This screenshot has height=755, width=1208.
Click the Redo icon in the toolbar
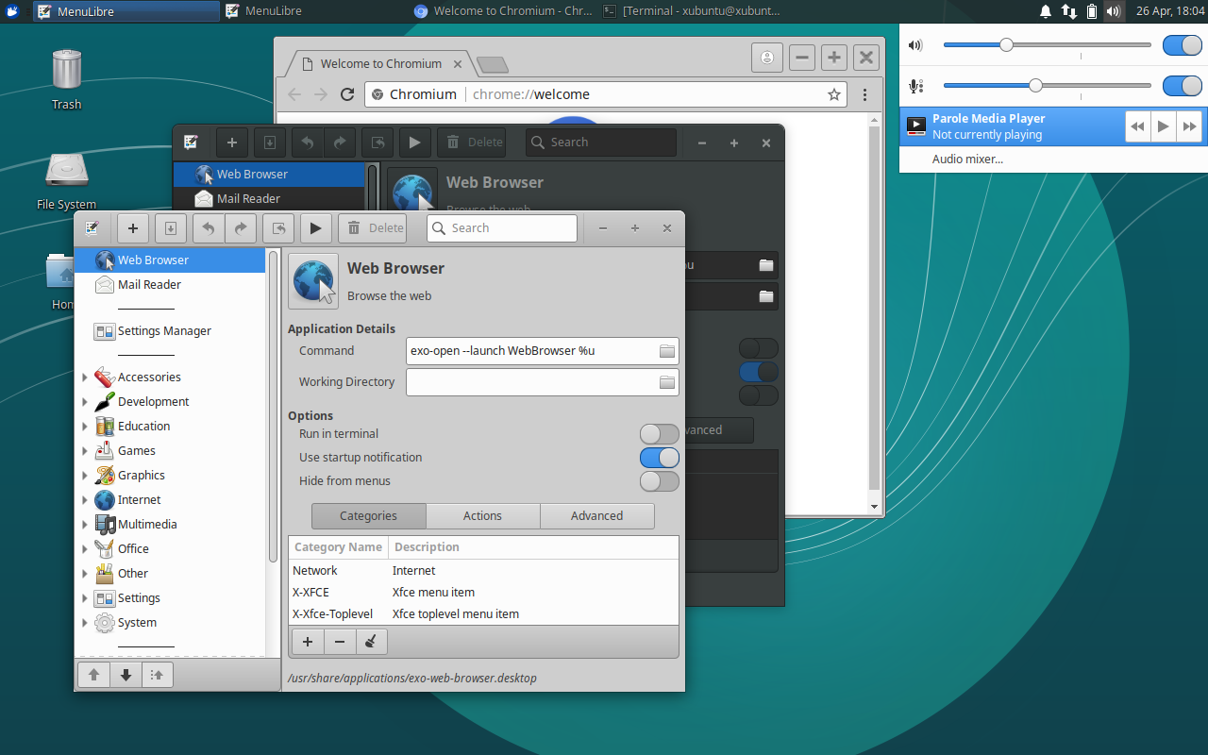coord(241,227)
